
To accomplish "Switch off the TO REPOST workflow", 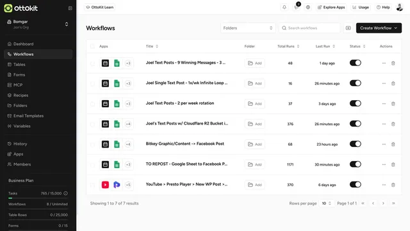I will click(356, 164).
